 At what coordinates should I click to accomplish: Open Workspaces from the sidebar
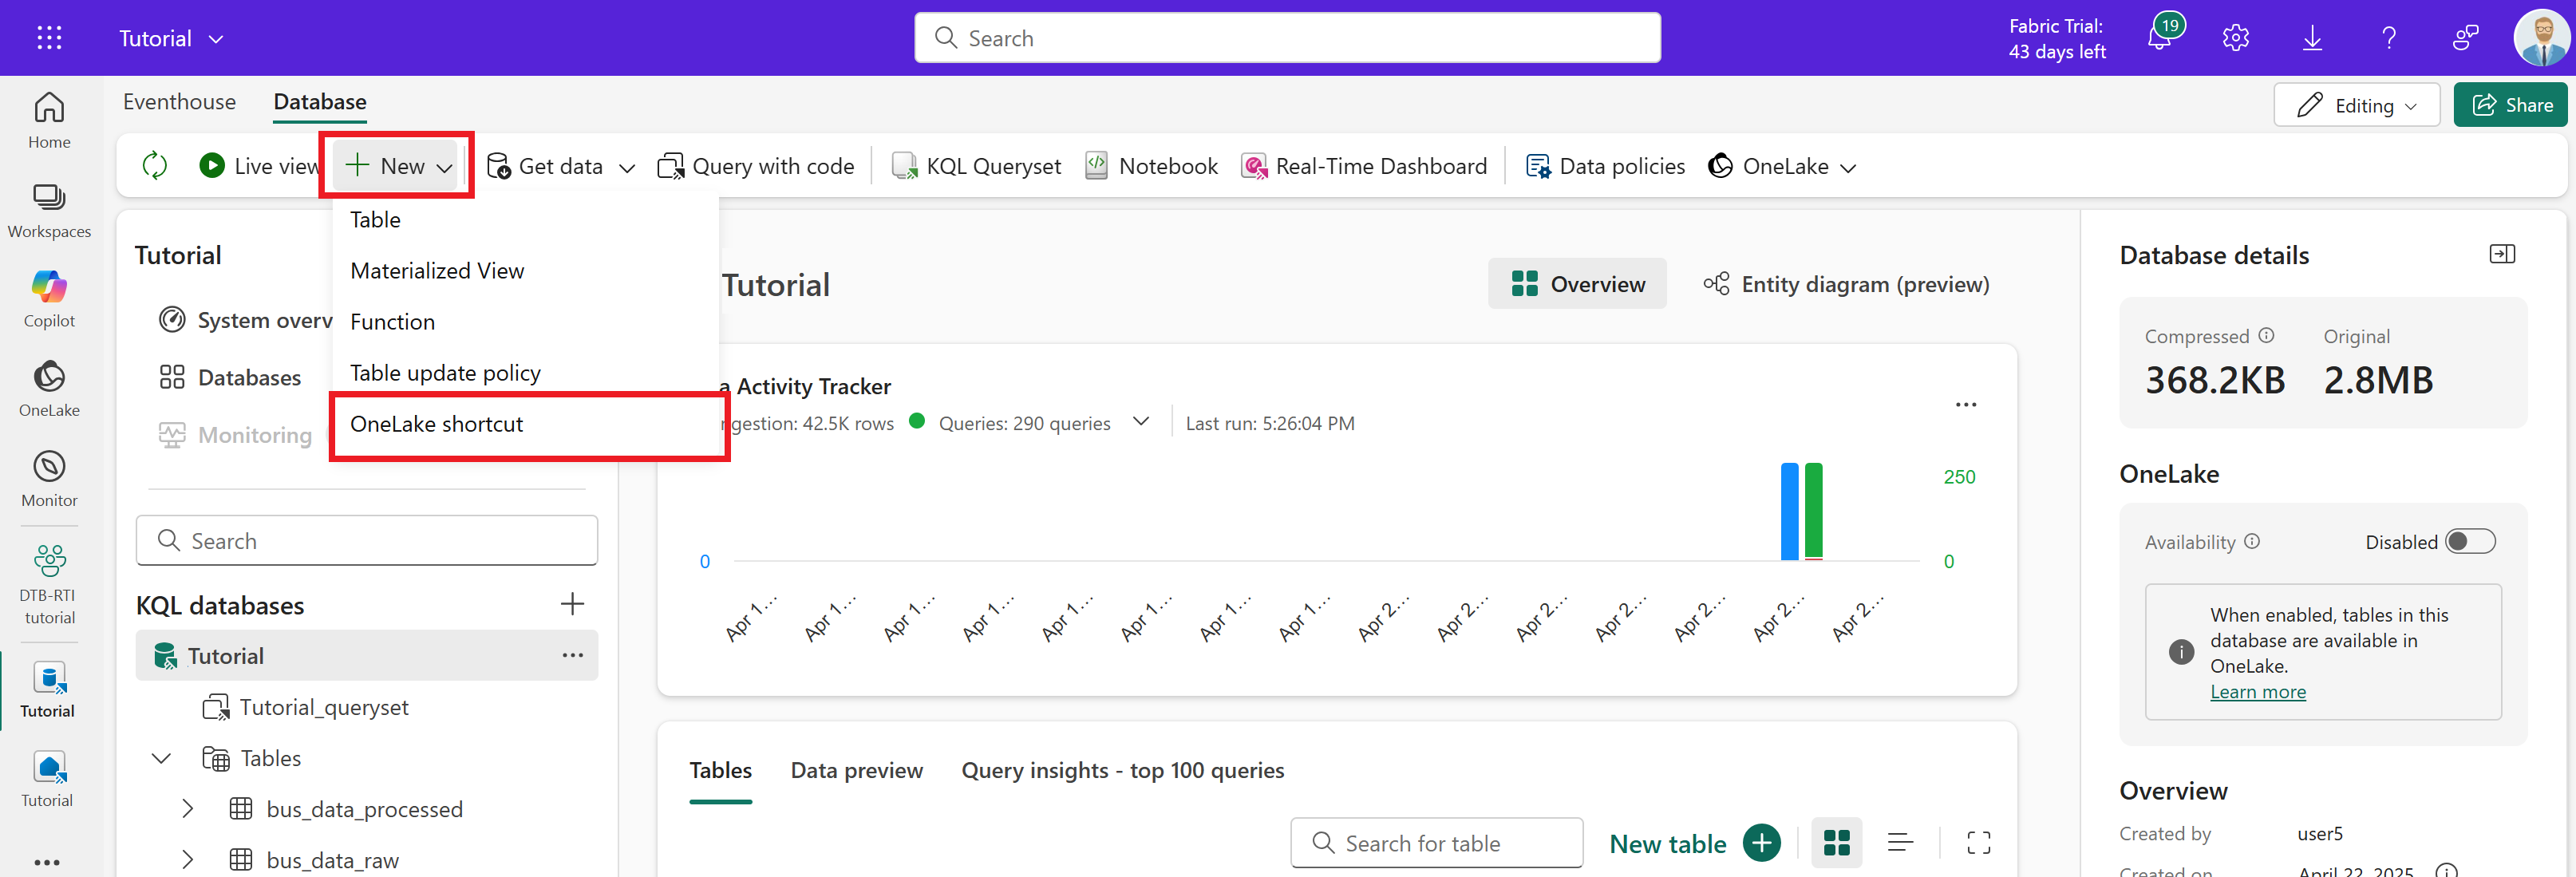(x=49, y=211)
